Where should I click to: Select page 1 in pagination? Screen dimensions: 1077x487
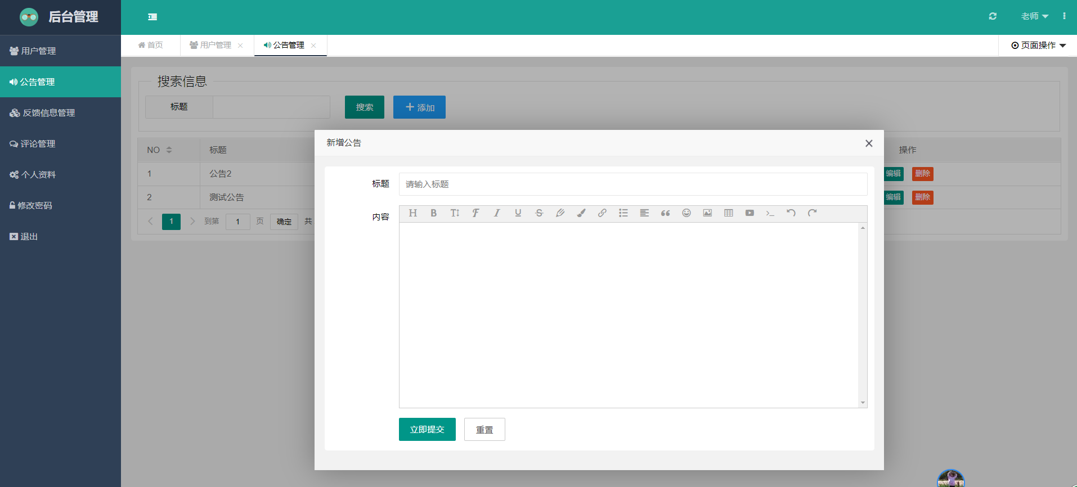(171, 222)
